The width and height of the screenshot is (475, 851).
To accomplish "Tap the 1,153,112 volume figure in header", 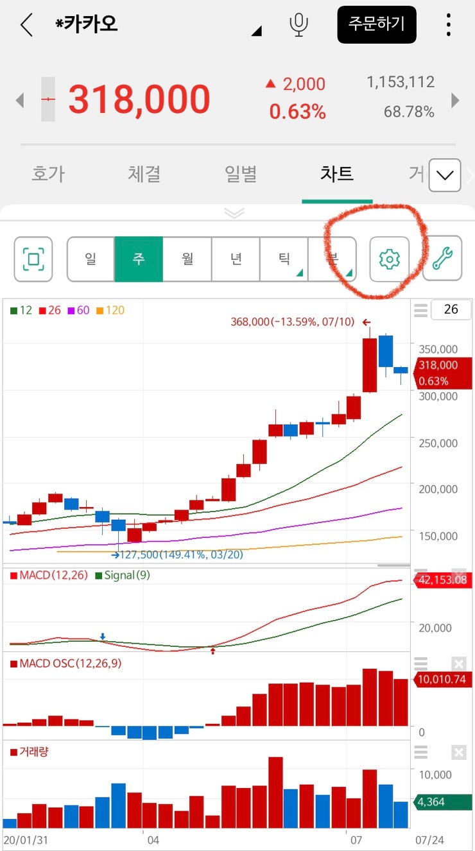I will point(401,82).
